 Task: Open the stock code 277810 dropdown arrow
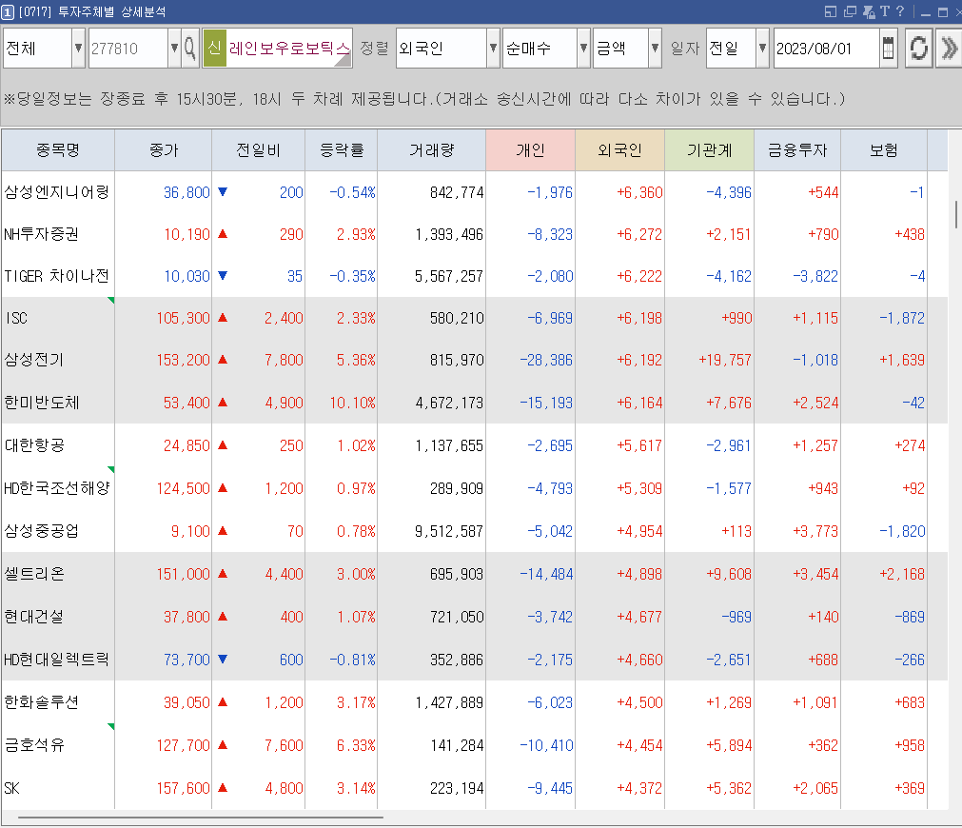[175, 48]
